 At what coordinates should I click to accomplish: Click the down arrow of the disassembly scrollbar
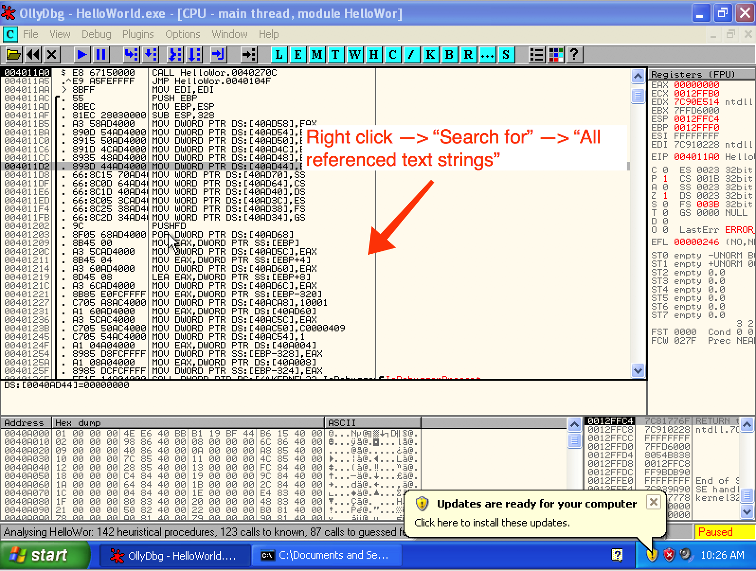[x=638, y=370]
